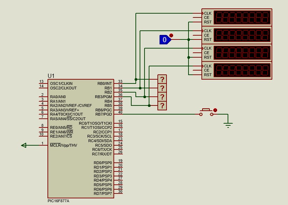The height and width of the screenshot is (205, 288).
Task: Click the CLK label of the top display
Action: (208, 13)
